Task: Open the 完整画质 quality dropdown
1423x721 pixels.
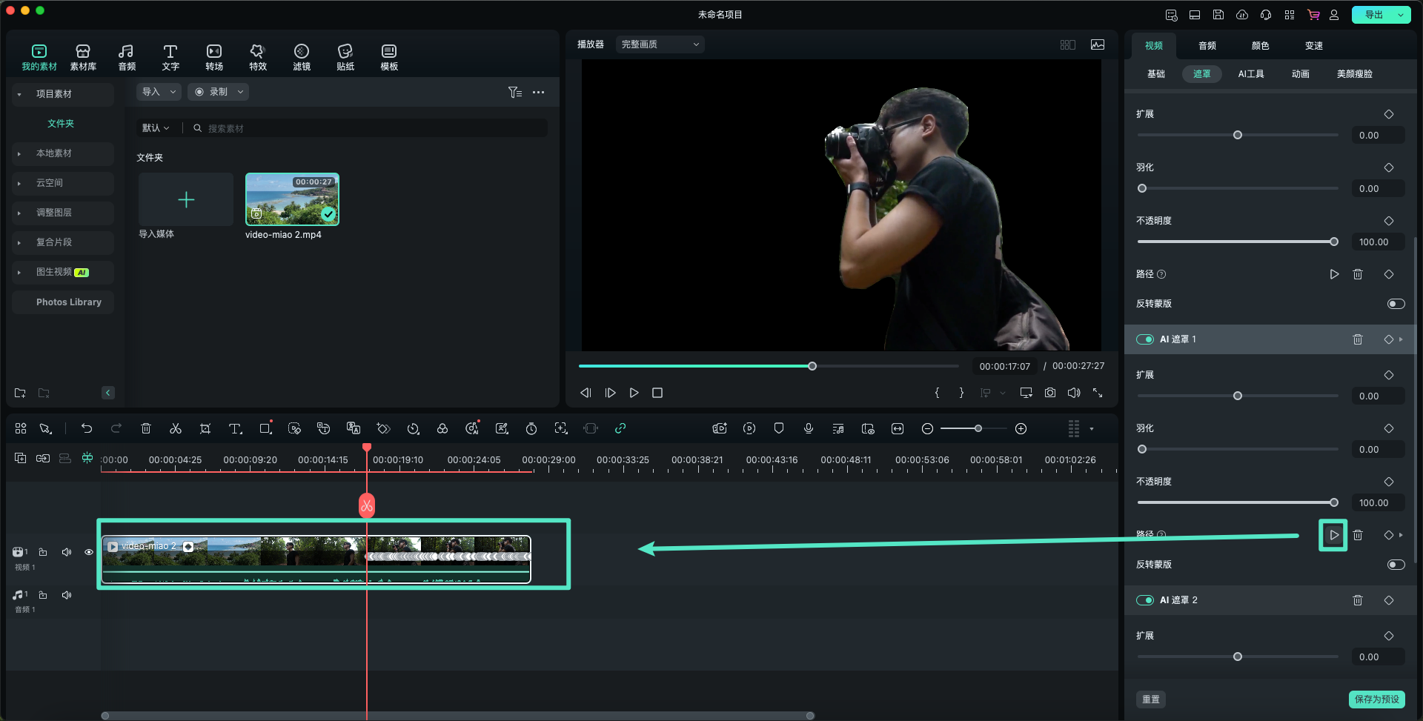Action: click(x=660, y=44)
